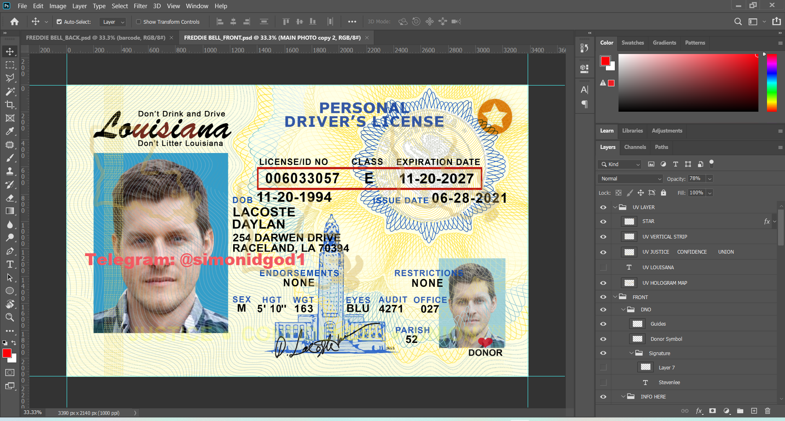Select the Zoom tool in toolbar
Viewport: 785px width, 421px height.
click(x=10, y=317)
